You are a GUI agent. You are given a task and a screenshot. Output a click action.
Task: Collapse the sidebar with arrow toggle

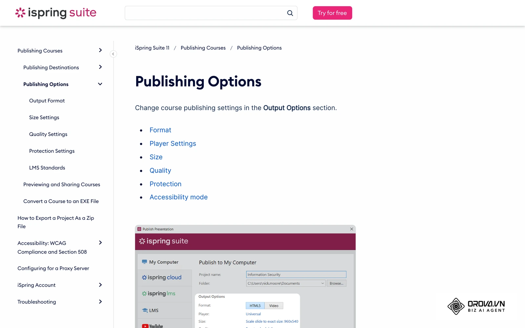click(113, 54)
